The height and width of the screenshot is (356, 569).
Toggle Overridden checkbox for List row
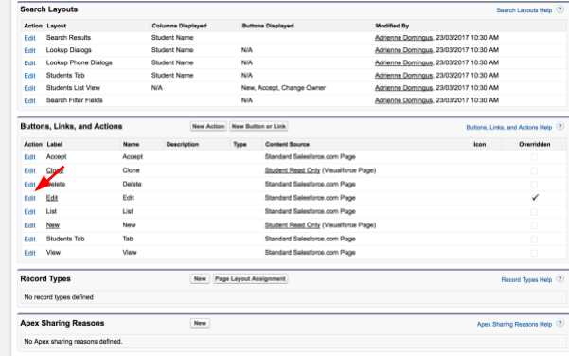534,211
